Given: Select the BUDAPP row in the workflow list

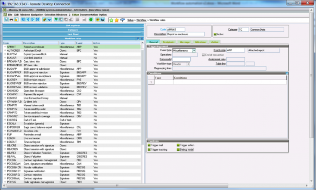Looking at the screenshot, I should [x=12, y=68].
